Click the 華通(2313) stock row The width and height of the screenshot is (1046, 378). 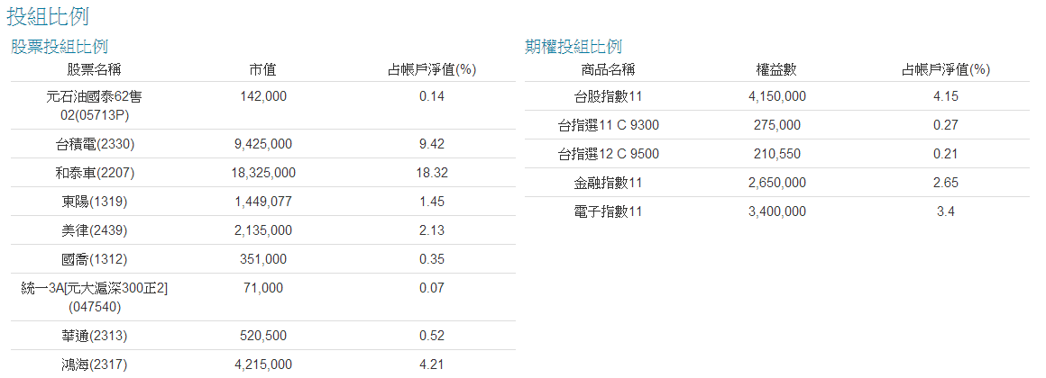point(94,336)
